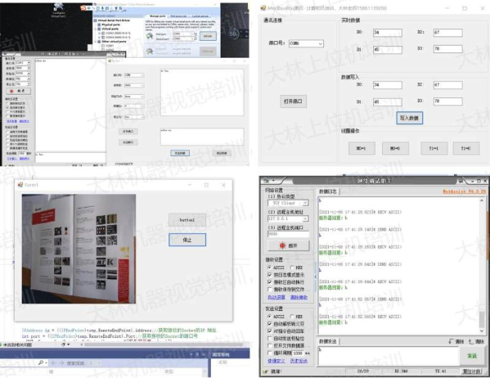Click the 数据发送 text box in 网络调试助手
Screen dimensions: 490x378
388,356
